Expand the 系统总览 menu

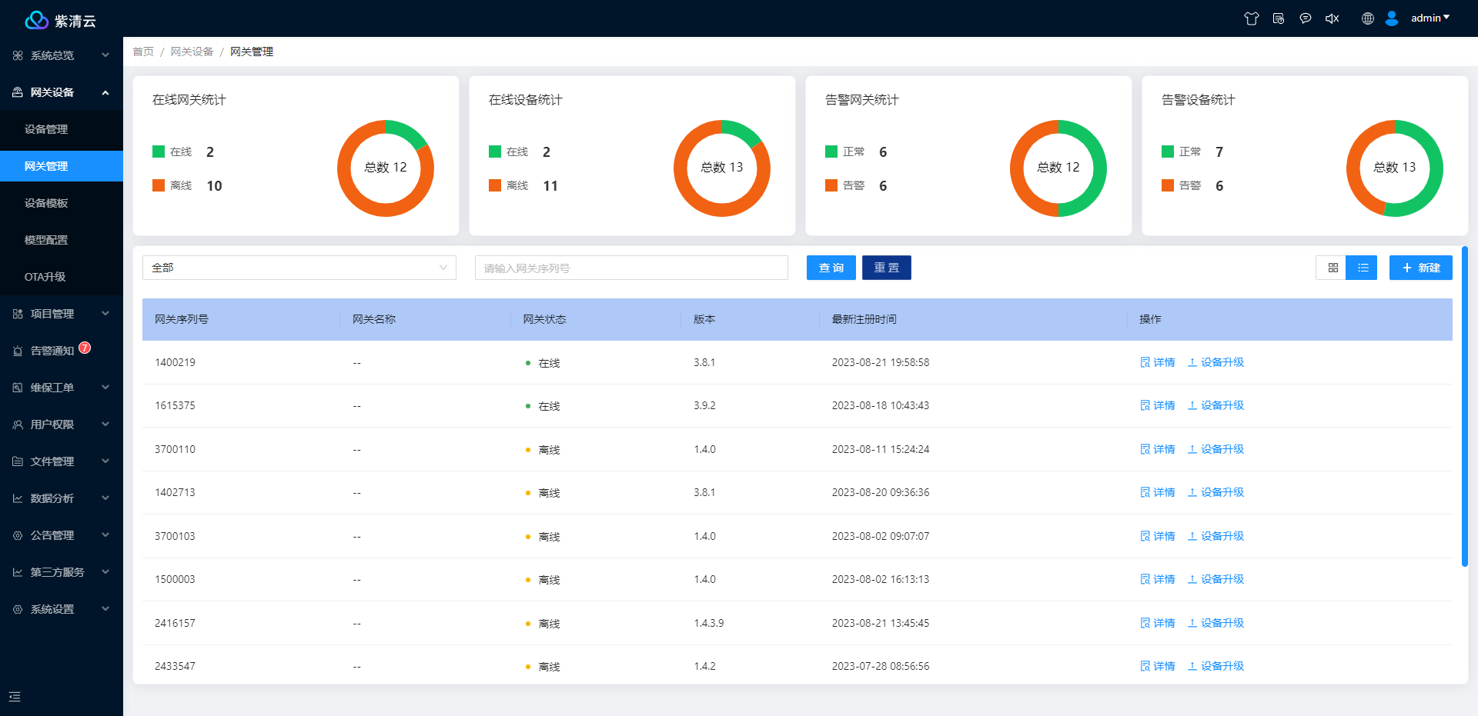62,55
